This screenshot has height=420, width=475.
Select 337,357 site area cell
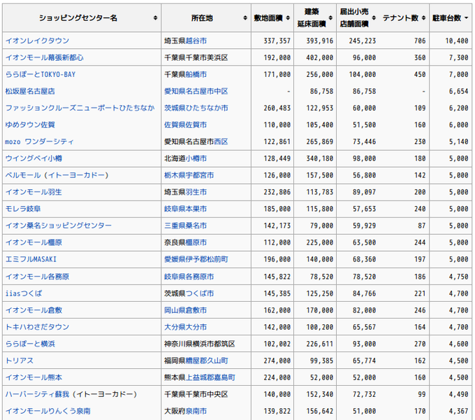(x=272, y=41)
